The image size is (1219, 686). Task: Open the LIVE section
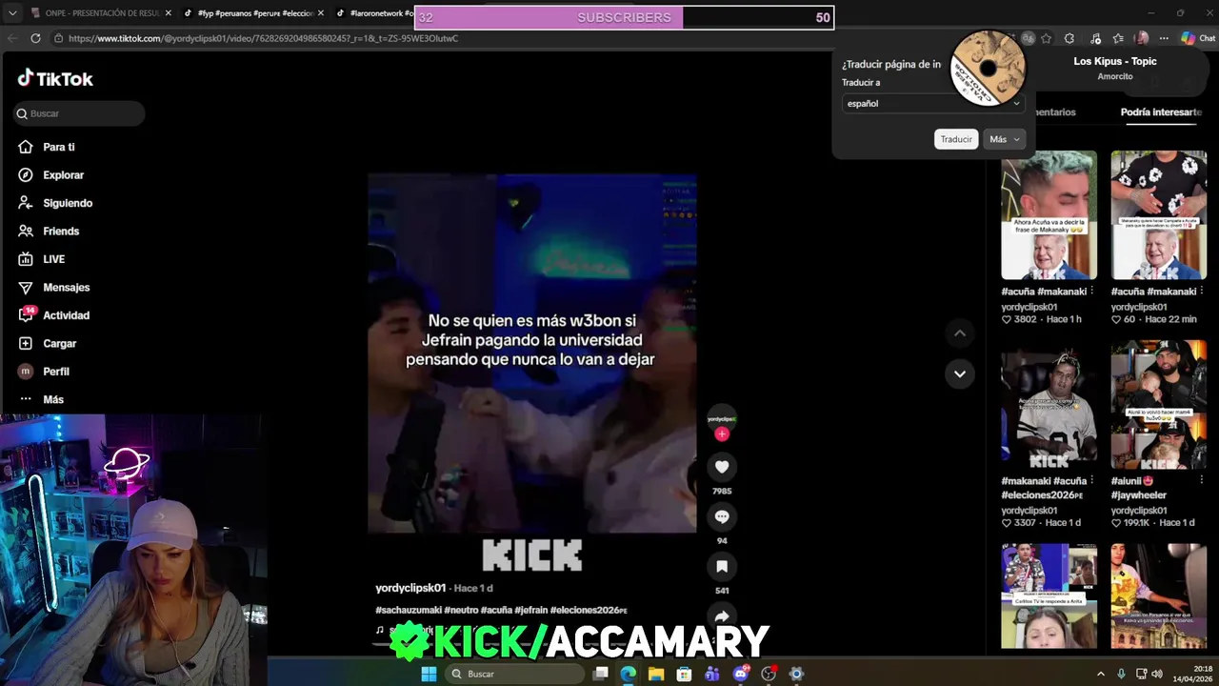pos(42,259)
